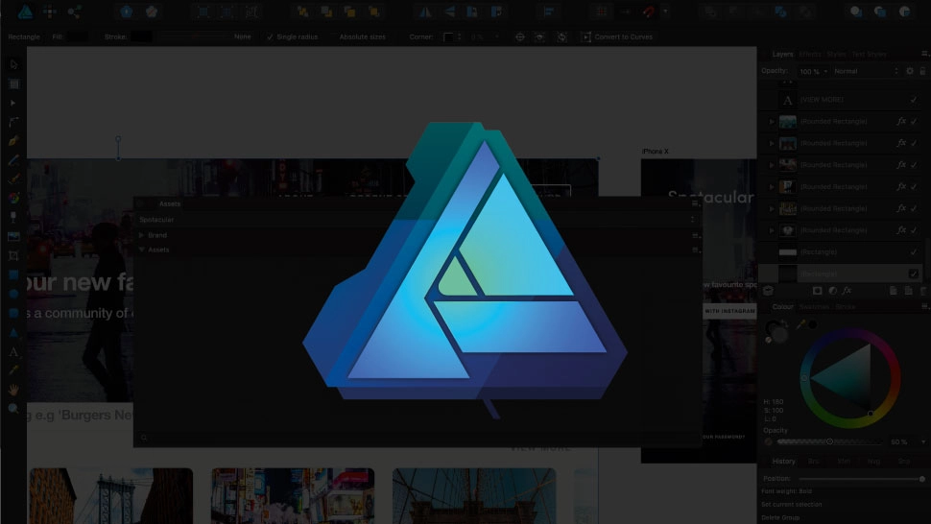The width and height of the screenshot is (931, 524).
Task: Select the Pencil tool
Action: point(13,159)
